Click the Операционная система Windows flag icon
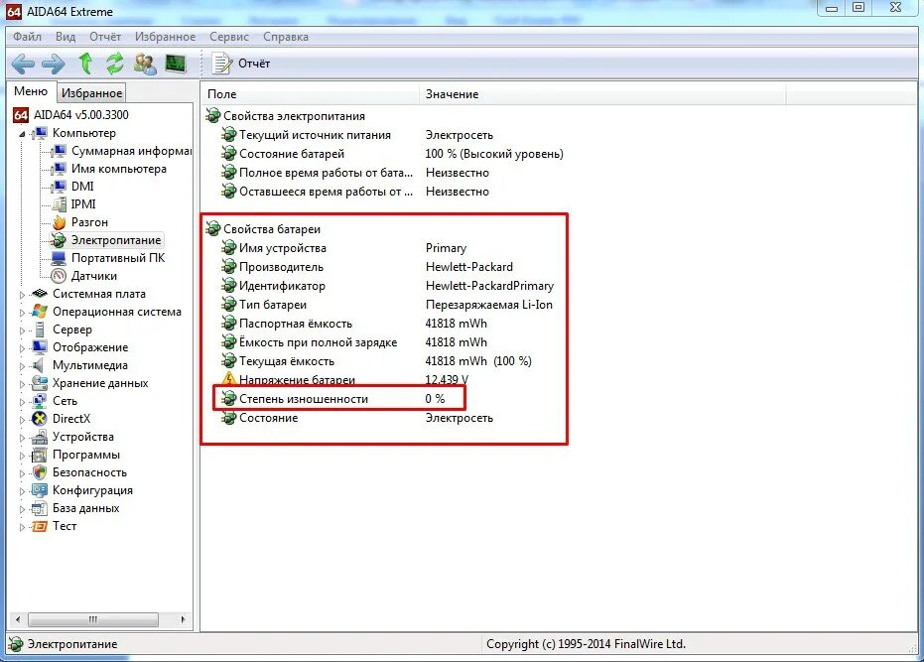 (x=40, y=312)
